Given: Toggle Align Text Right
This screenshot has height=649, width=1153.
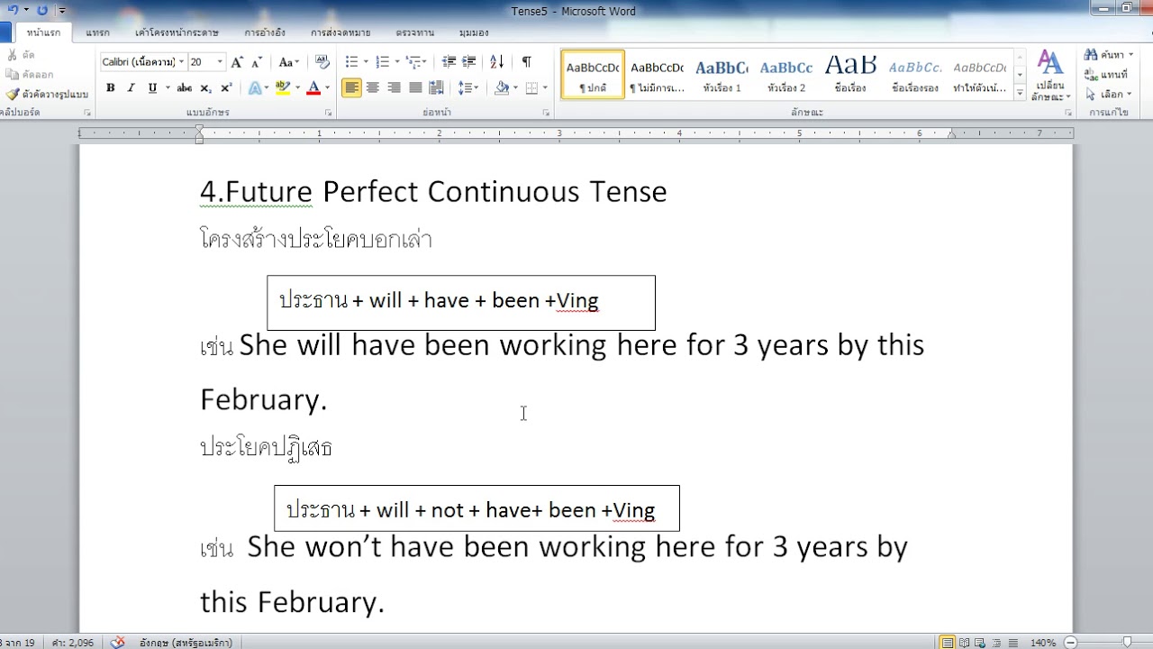Looking at the screenshot, I should pos(394,87).
